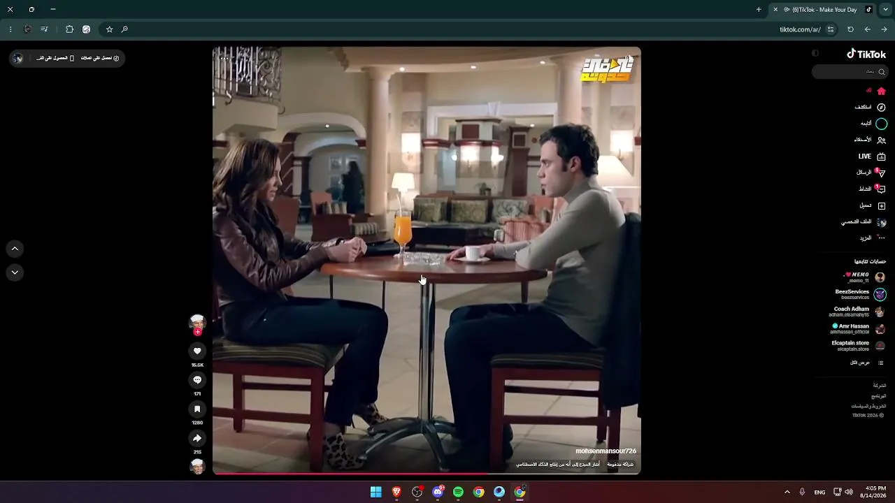Open the browser three-dot menu

(10, 29)
